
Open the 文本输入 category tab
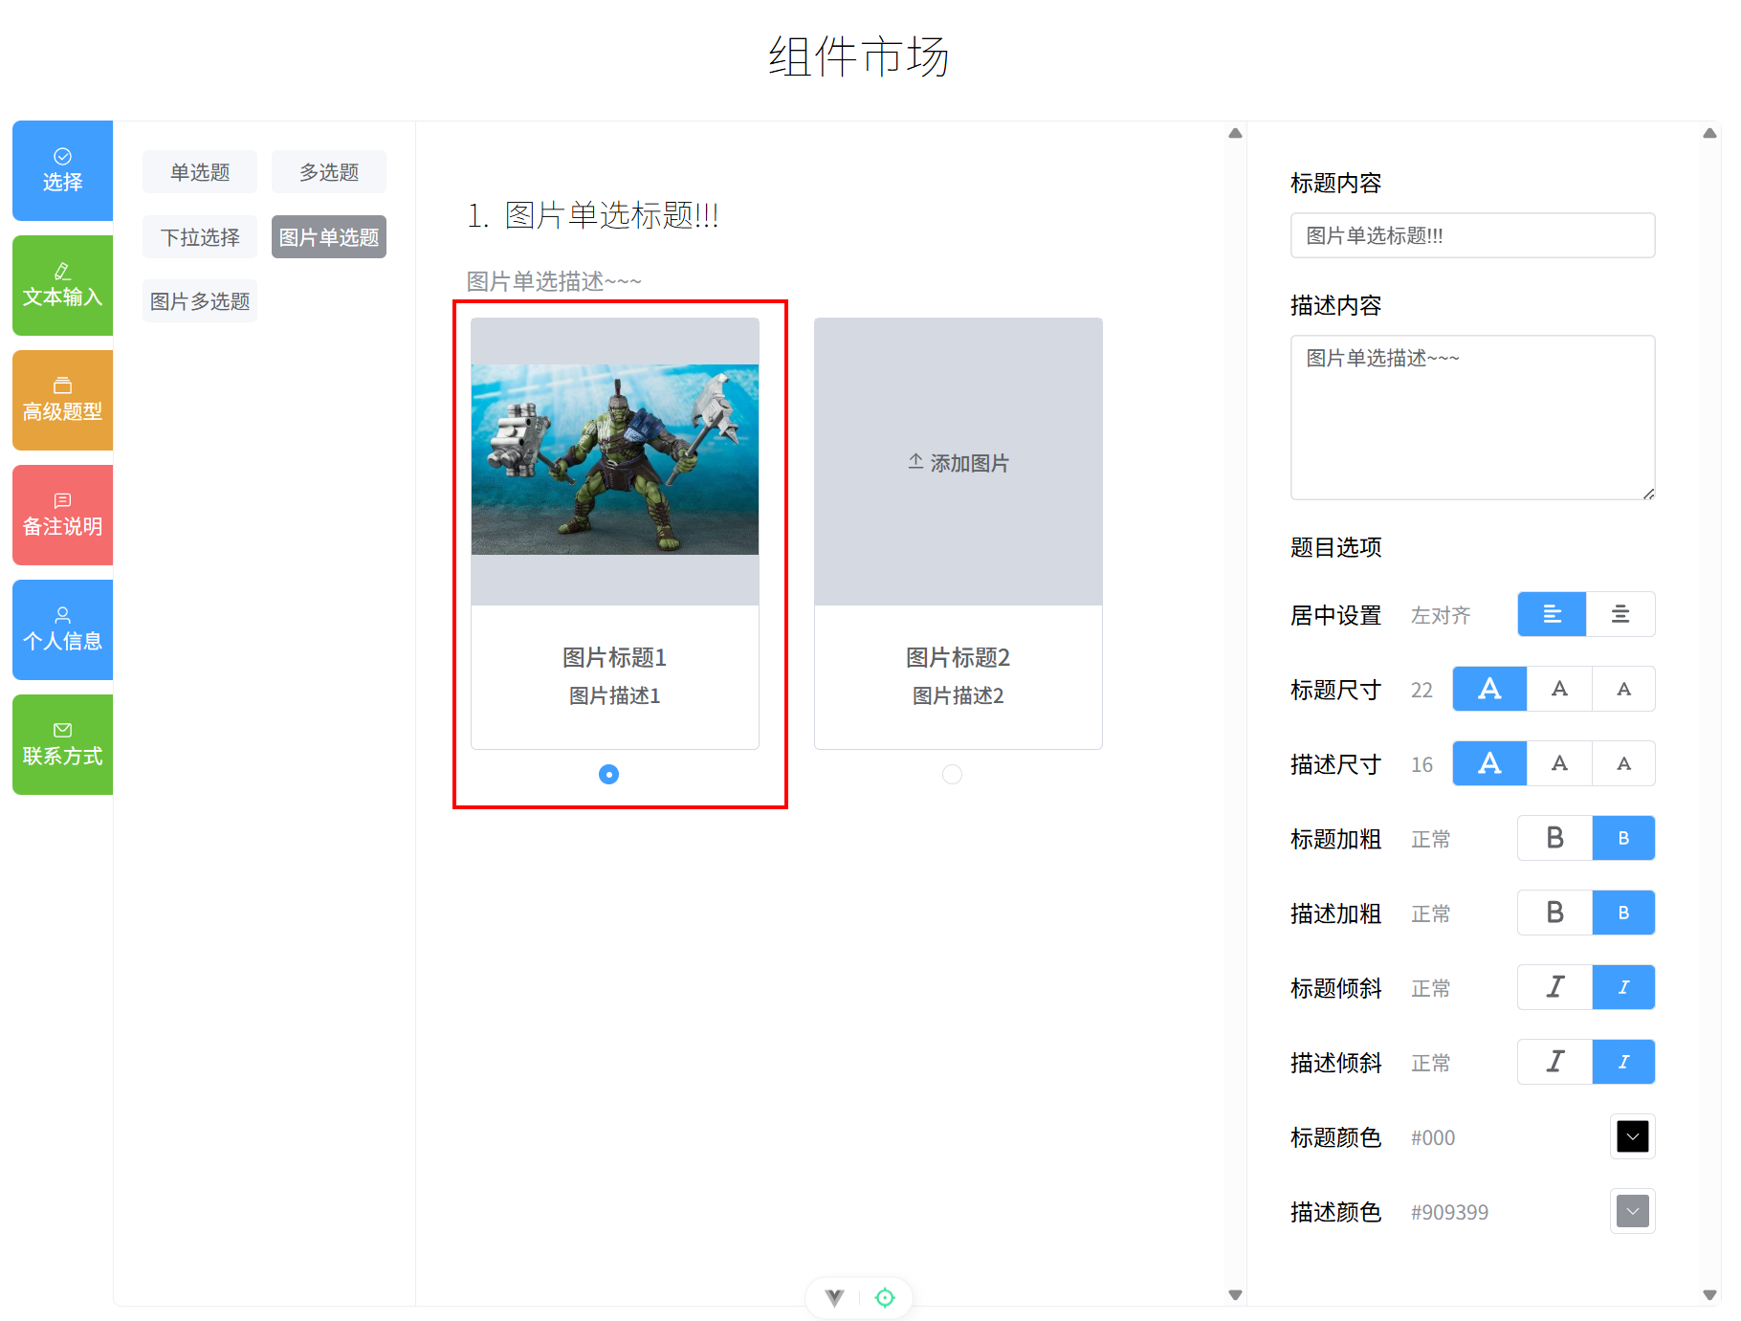tap(63, 286)
